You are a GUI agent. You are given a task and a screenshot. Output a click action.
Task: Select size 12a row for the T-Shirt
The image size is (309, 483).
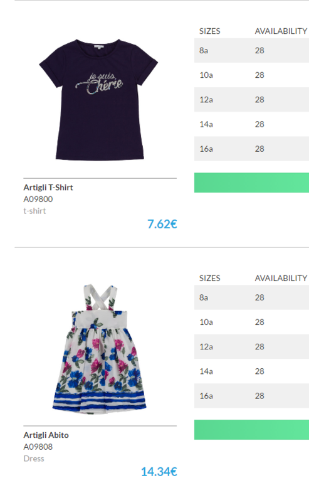coord(251,100)
